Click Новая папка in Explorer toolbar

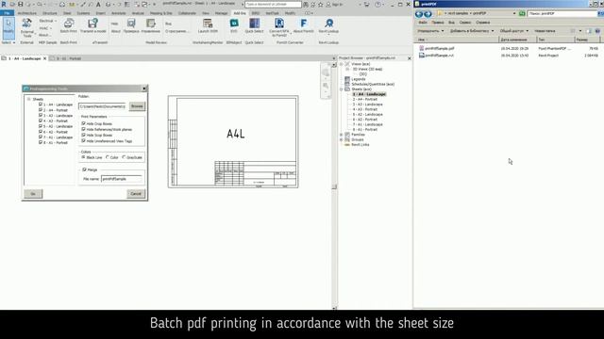(x=545, y=31)
